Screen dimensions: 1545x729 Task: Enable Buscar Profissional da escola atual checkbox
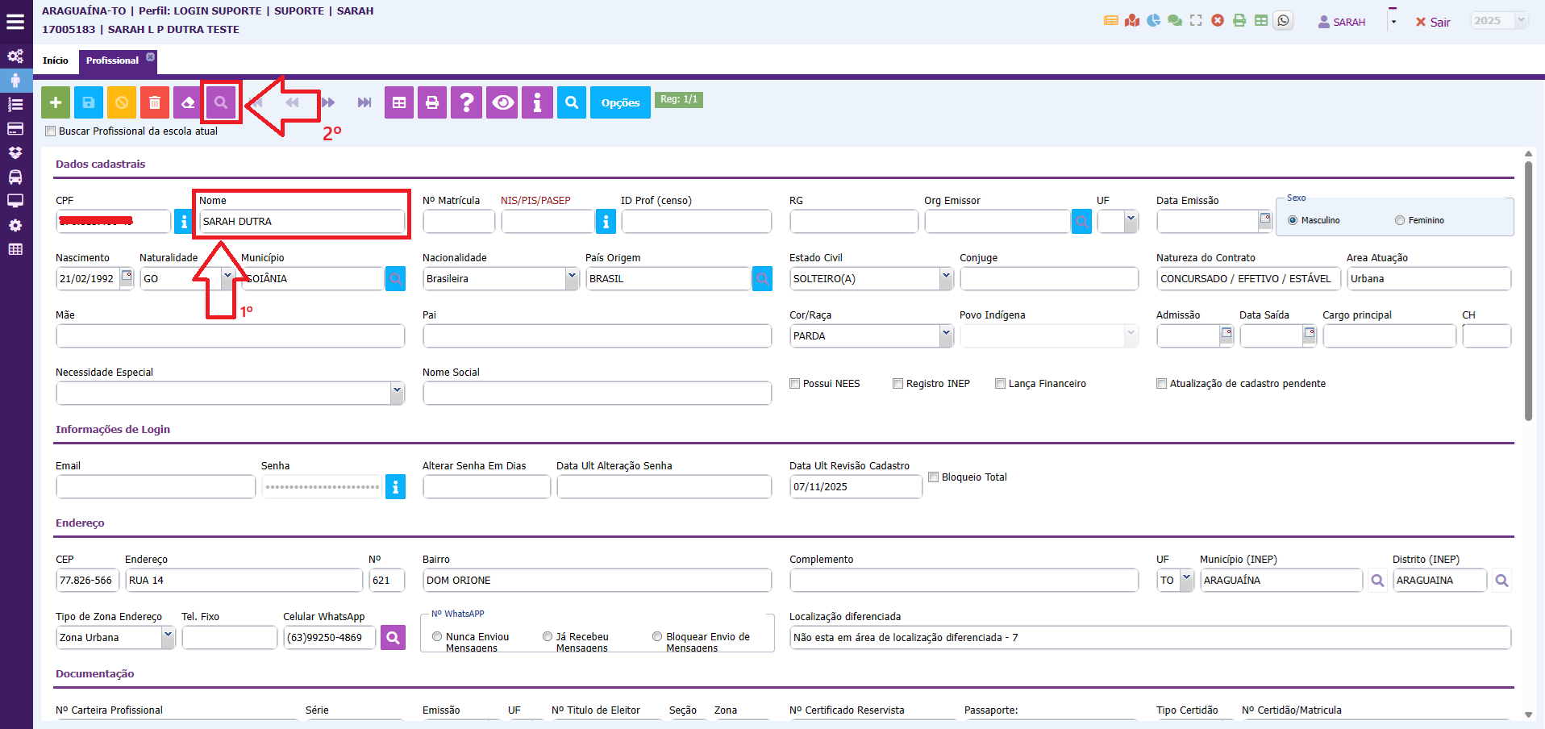click(x=51, y=131)
